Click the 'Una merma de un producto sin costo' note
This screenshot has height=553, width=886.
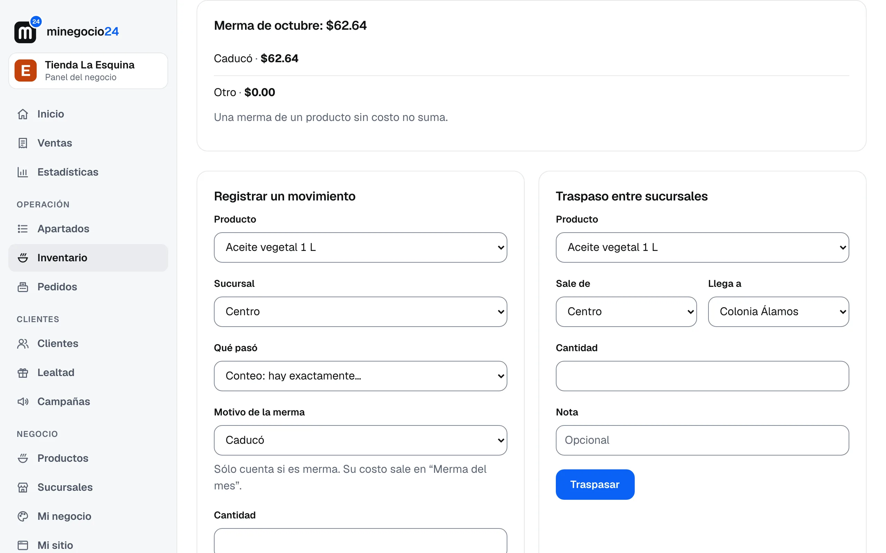pos(331,118)
